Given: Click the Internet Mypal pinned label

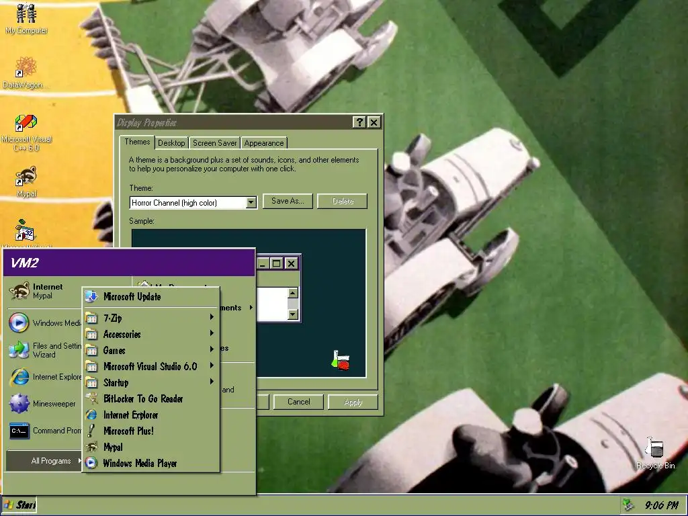Looking at the screenshot, I should pyautogui.click(x=48, y=291).
